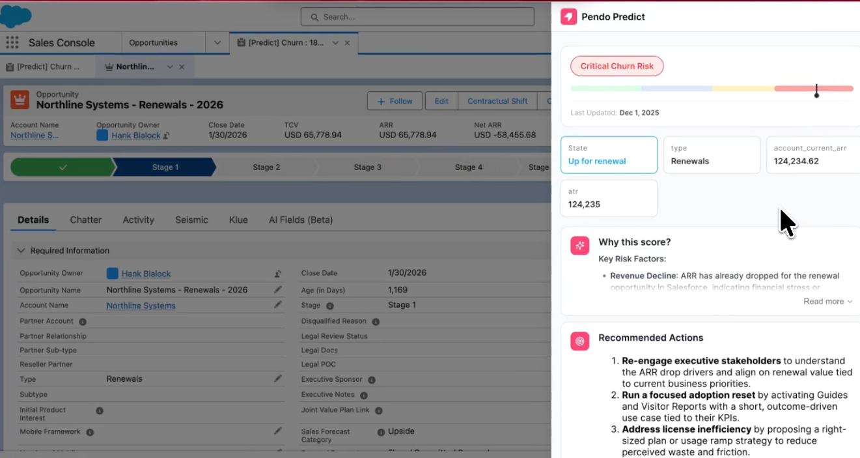Screen dimensions: 860x458
Task: Switch to the Details tab
Action: pyautogui.click(x=33, y=220)
